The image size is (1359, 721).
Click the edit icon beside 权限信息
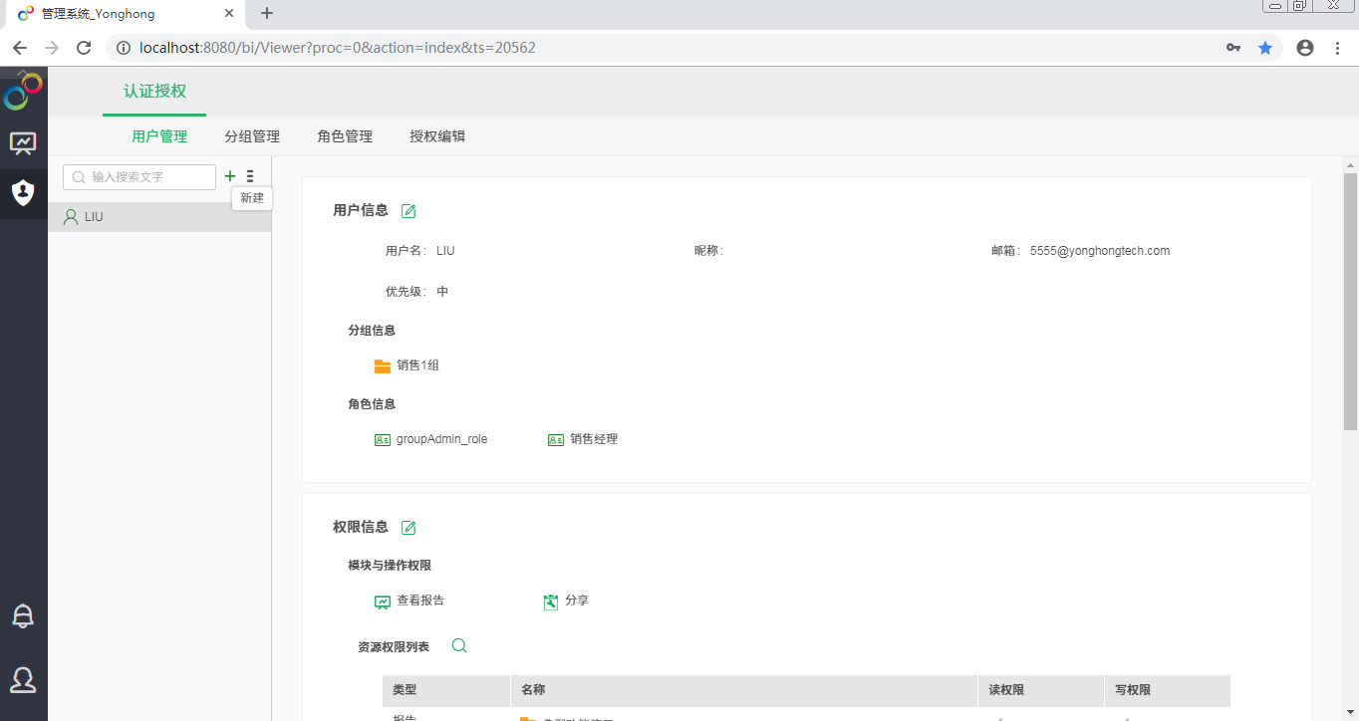(x=408, y=528)
